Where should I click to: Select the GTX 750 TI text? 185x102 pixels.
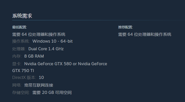click(x=23, y=71)
